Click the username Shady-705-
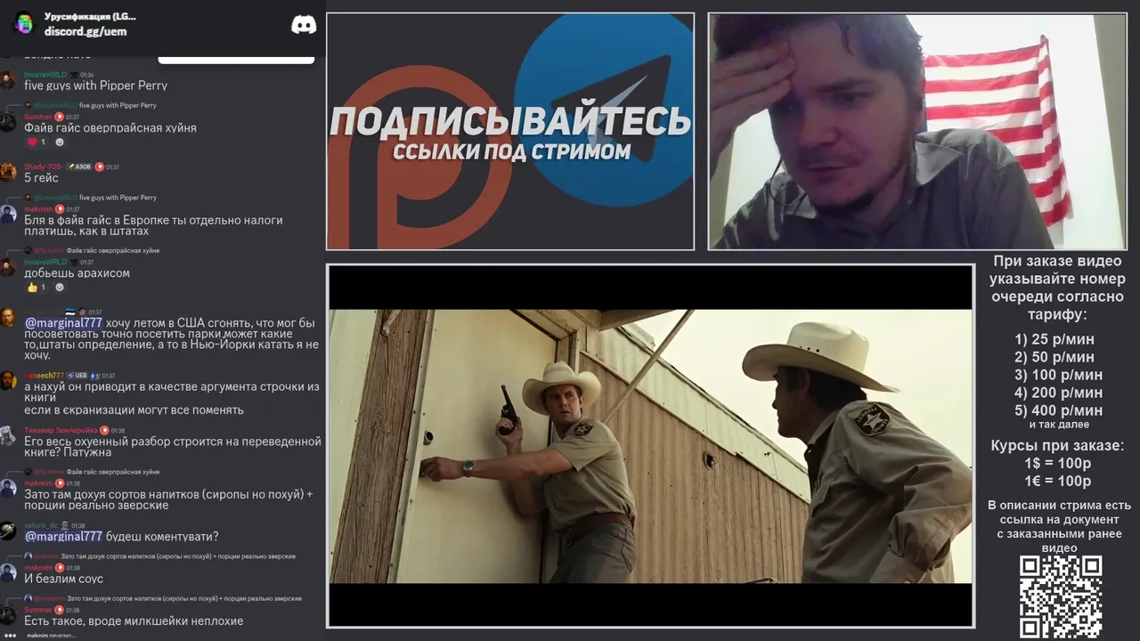The width and height of the screenshot is (1140, 641). tap(45, 166)
